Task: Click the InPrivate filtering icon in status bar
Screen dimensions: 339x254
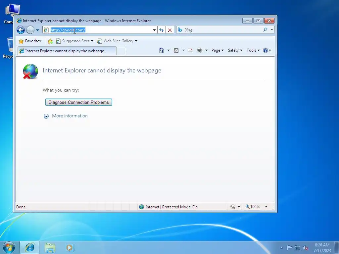Action: [232, 207]
